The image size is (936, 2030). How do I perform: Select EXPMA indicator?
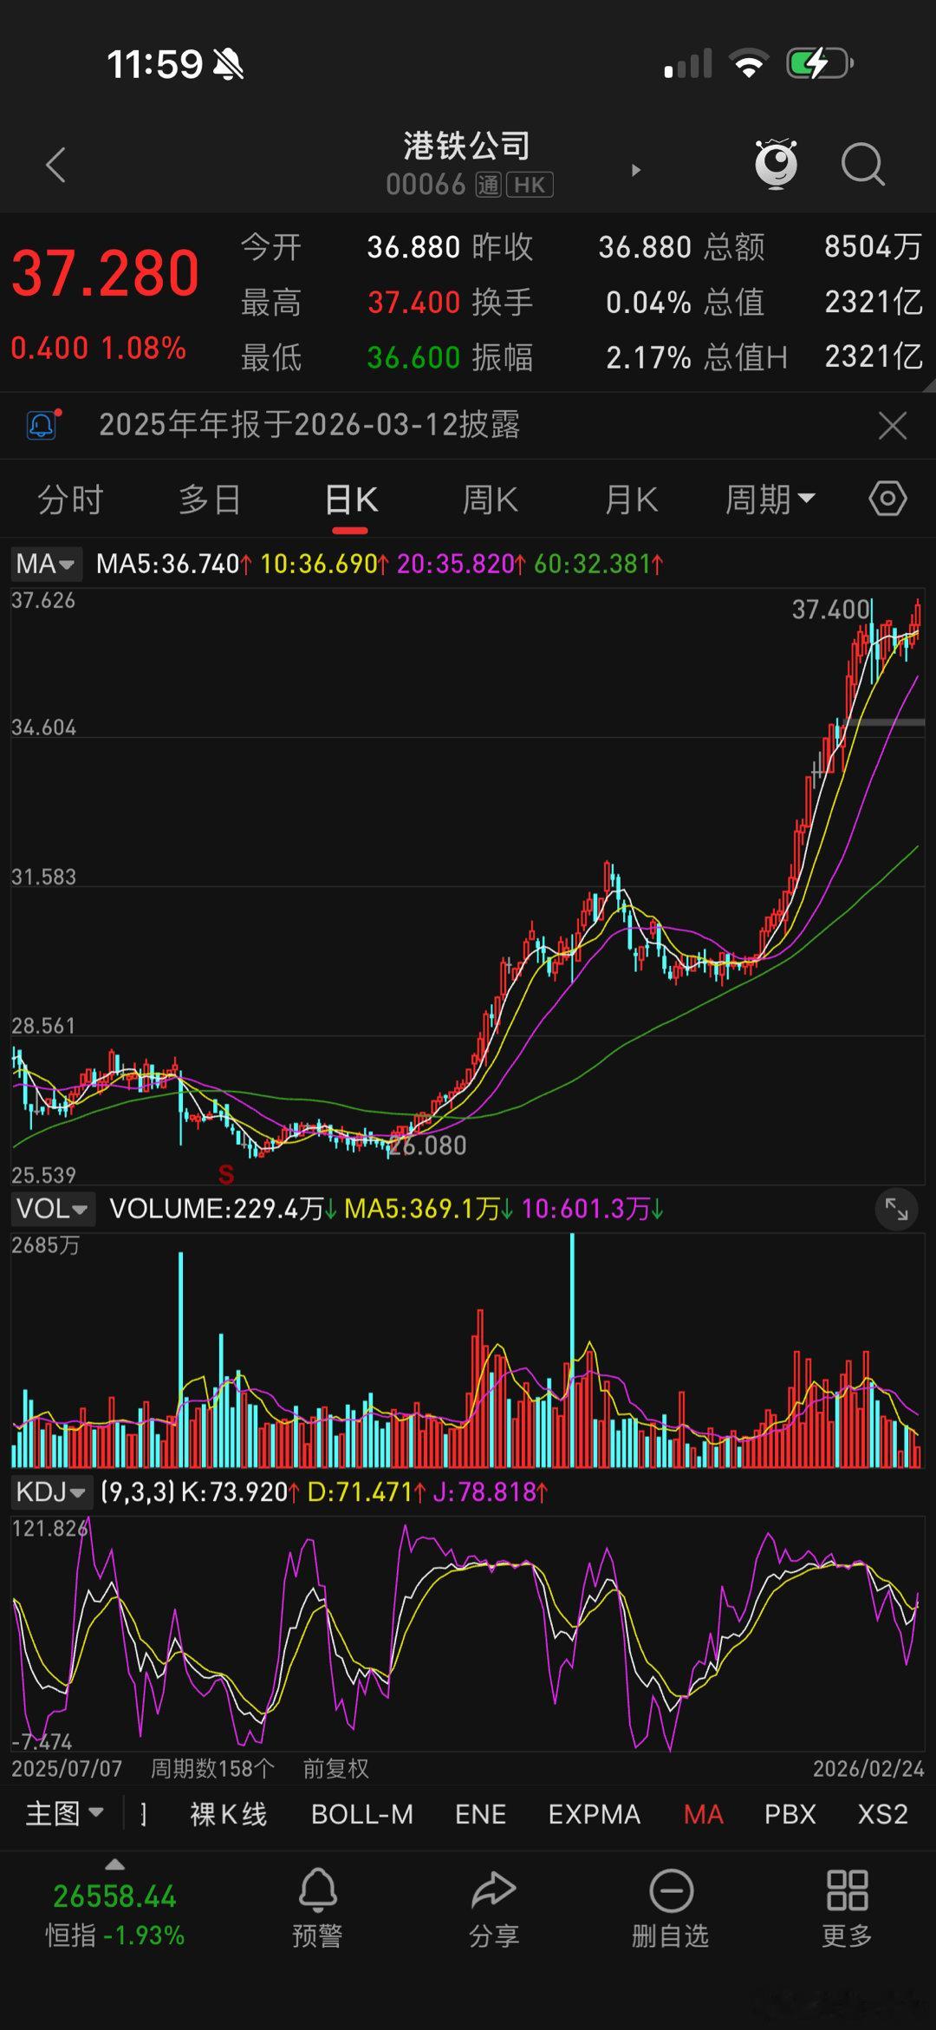pos(595,1814)
